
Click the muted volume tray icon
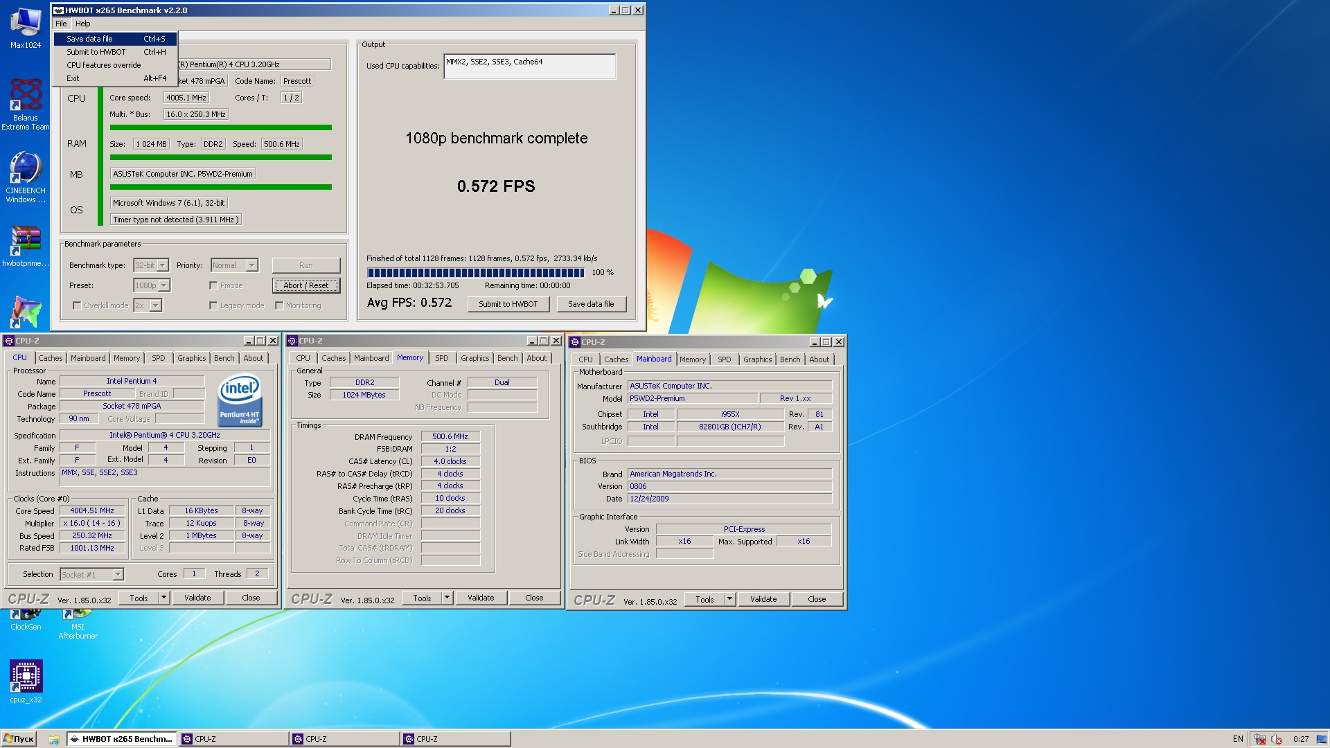[1277, 739]
